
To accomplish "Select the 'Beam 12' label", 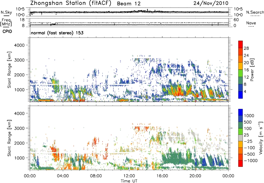I will click(129, 4).
